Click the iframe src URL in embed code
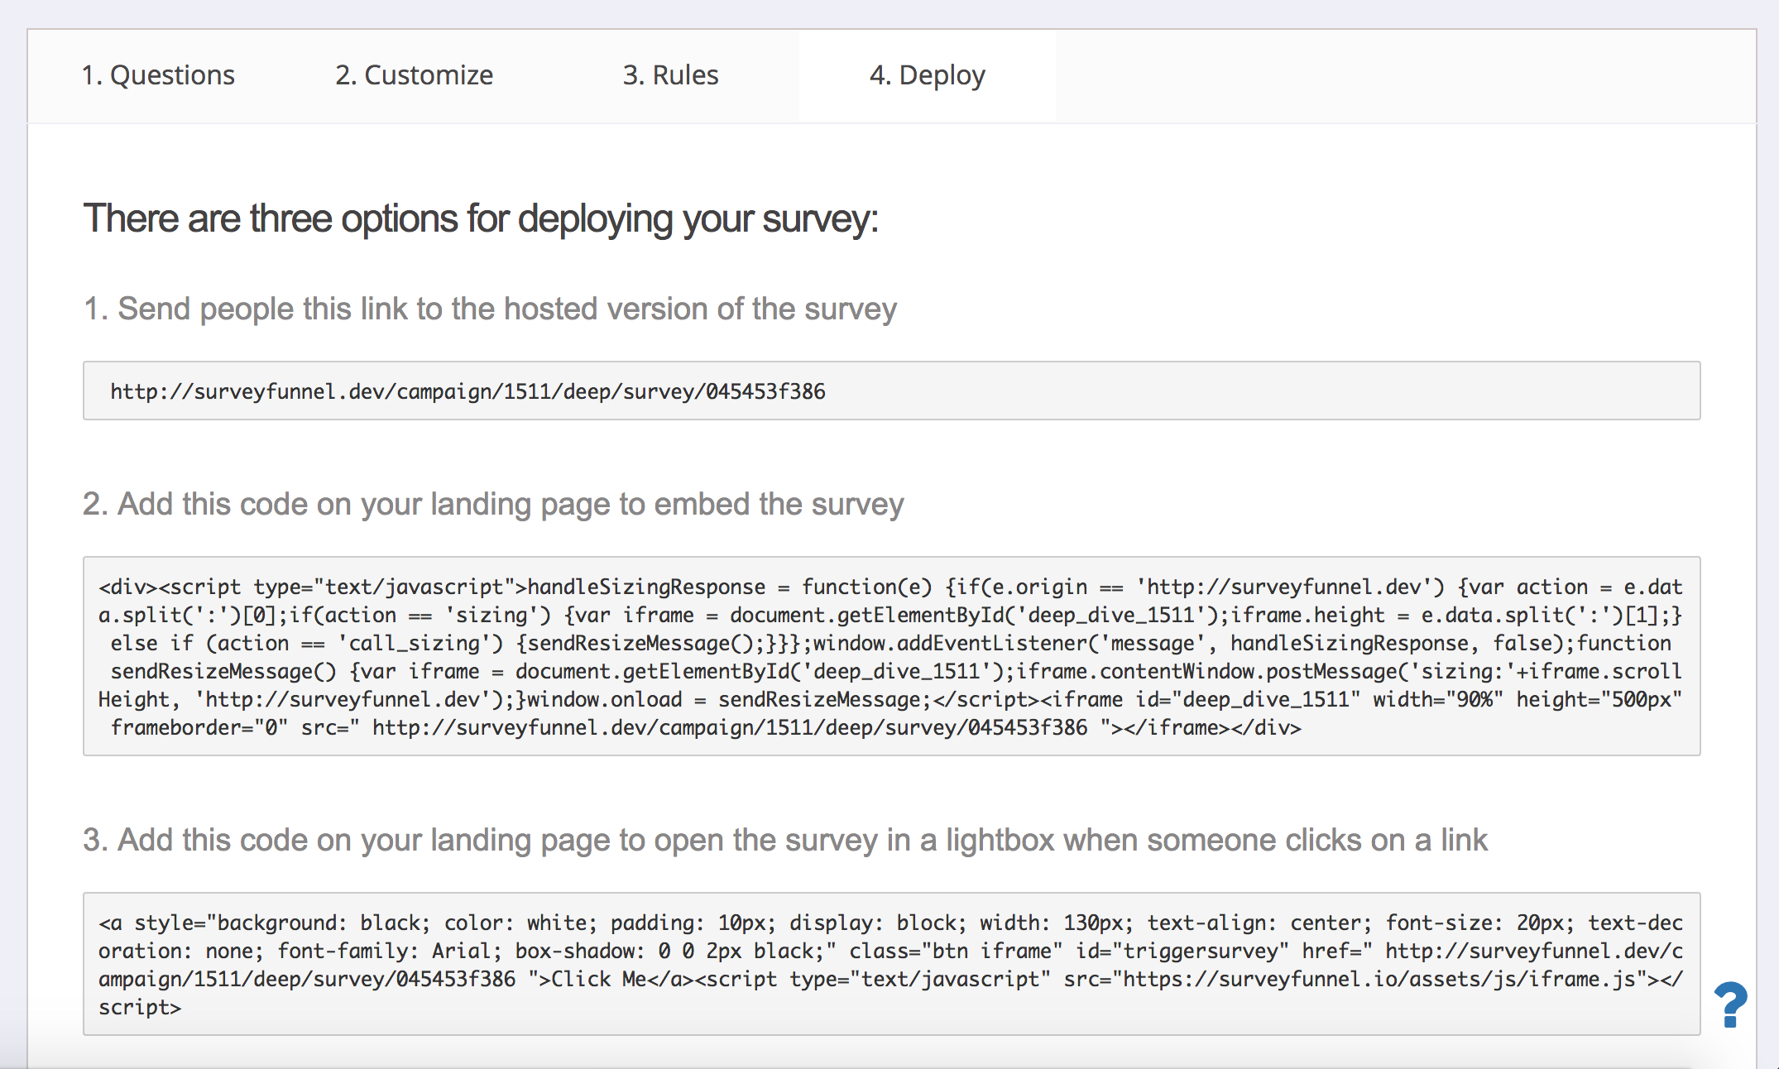This screenshot has height=1069, width=1779. click(729, 728)
